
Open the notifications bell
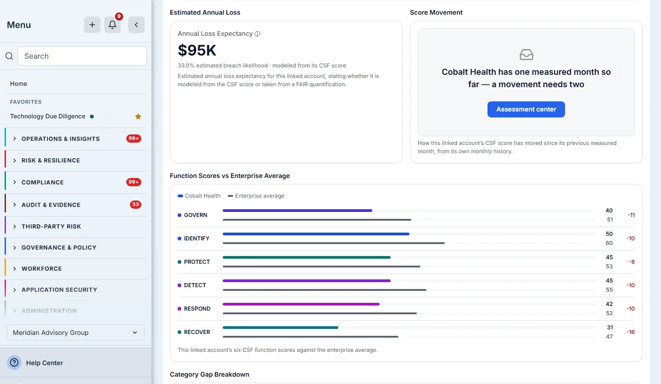pyautogui.click(x=112, y=25)
